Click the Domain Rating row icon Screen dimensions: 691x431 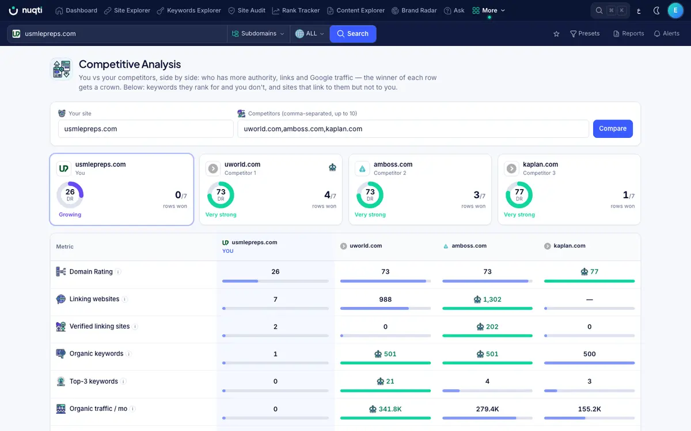[x=61, y=272]
